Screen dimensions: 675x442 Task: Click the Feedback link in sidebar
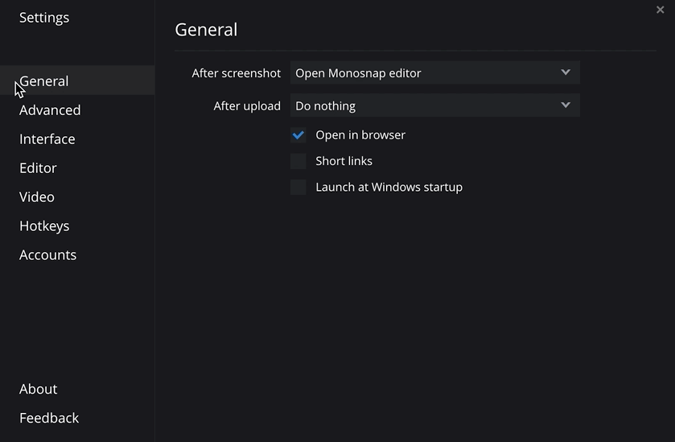(49, 419)
